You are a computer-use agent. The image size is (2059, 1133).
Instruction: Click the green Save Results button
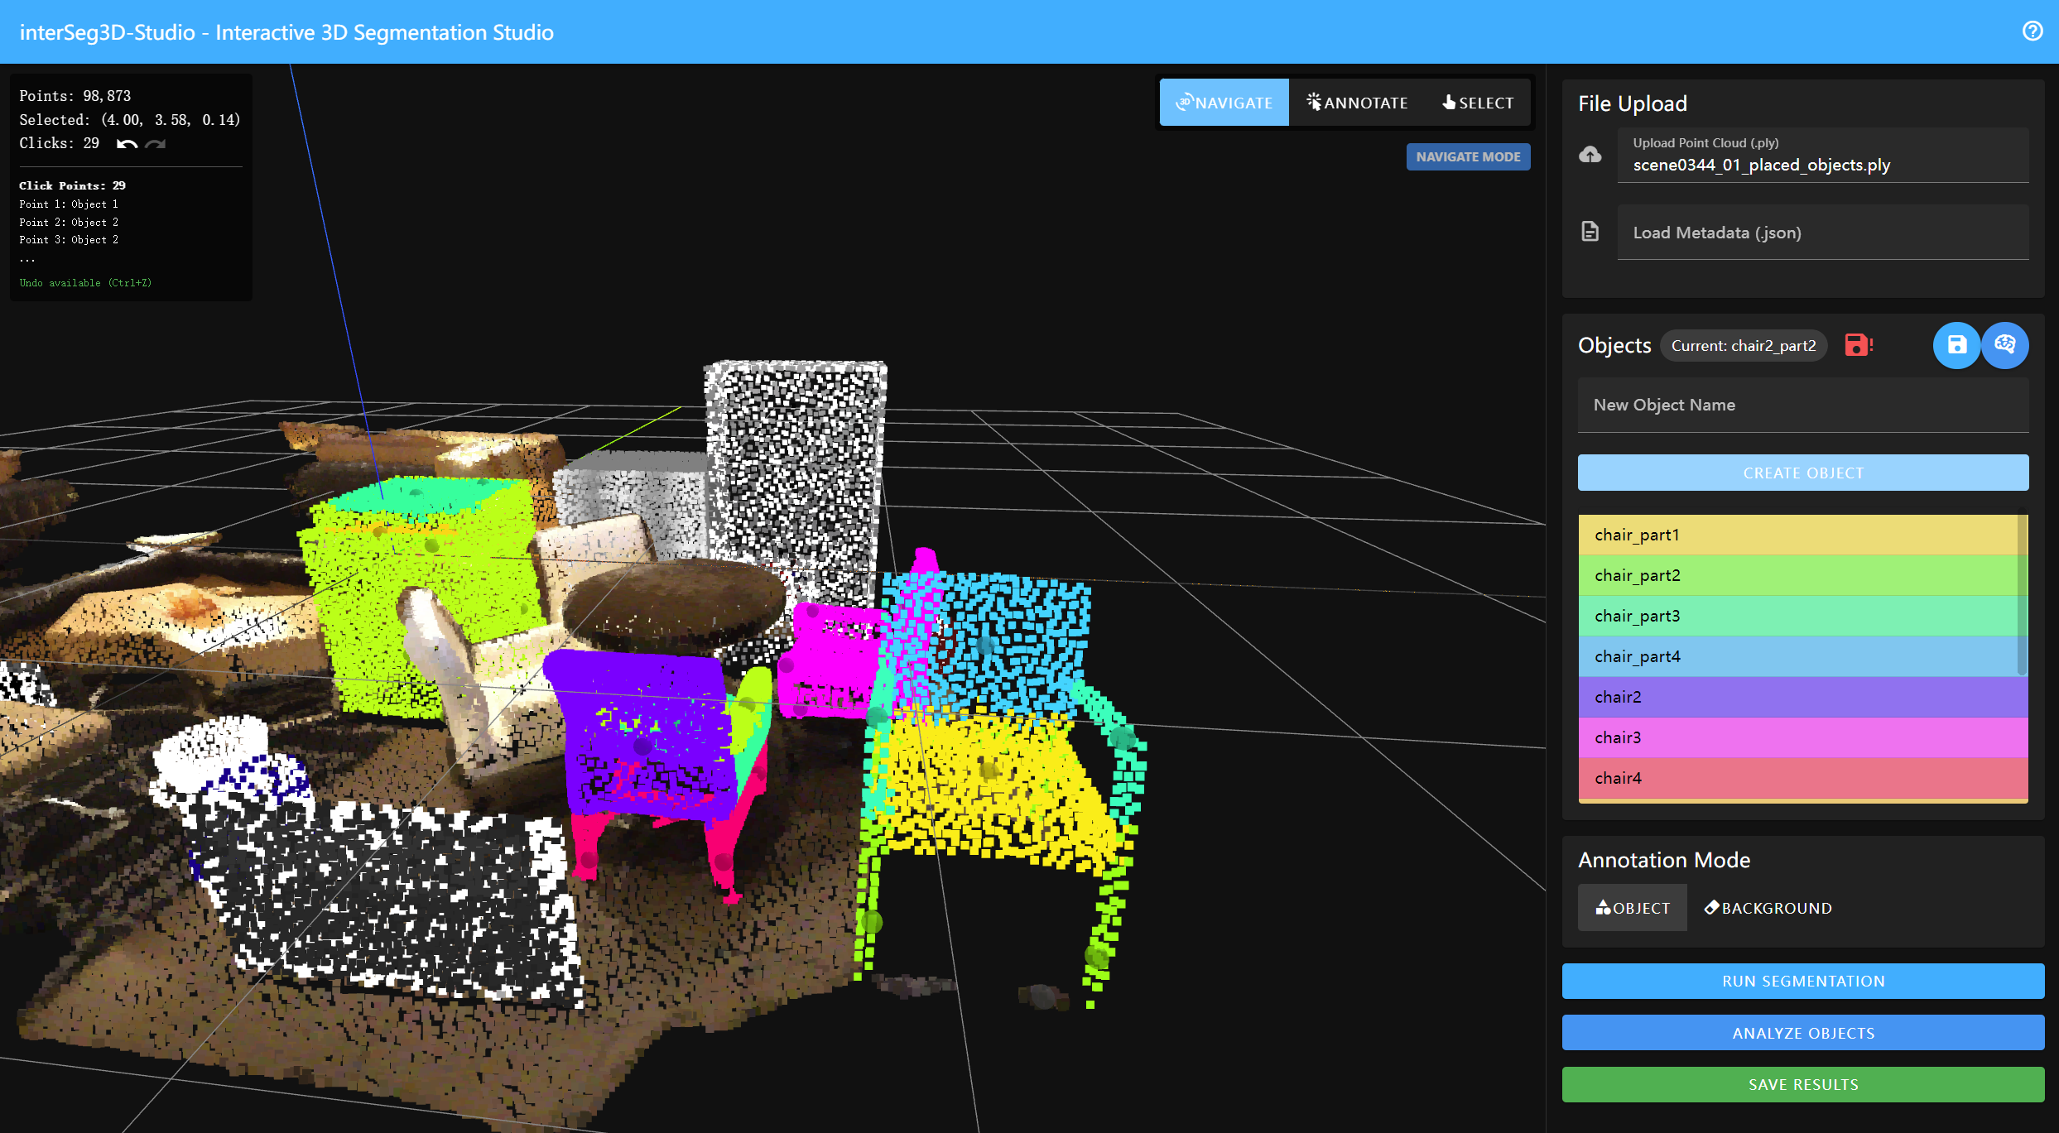click(x=1802, y=1084)
